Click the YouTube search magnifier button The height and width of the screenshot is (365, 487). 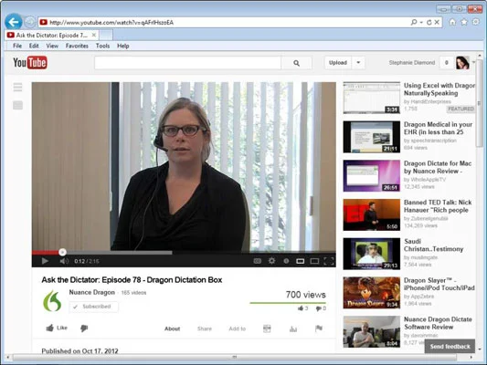click(x=297, y=63)
